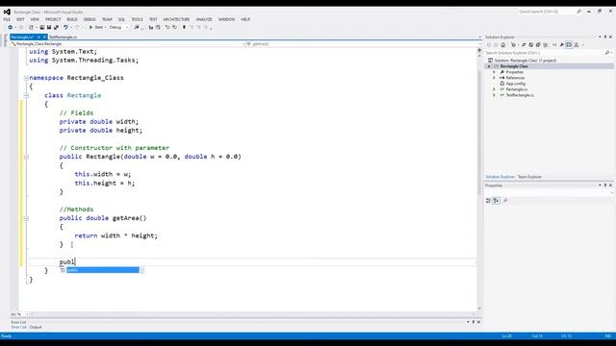Open the EDIT menu

pos(20,19)
